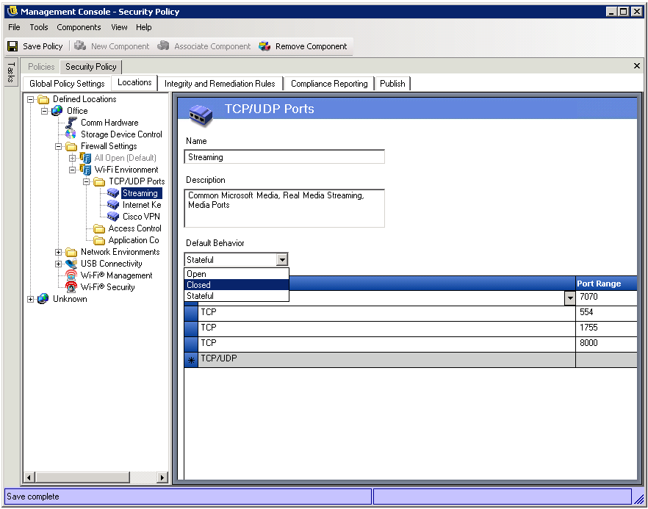Expand the Unknown location node
The image size is (648, 509).
pyautogui.click(x=30, y=299)
